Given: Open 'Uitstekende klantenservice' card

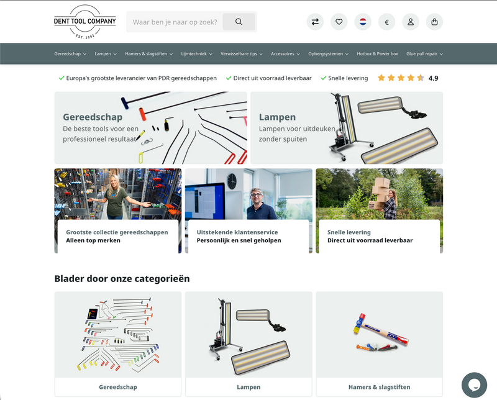Looking at the screenshot, I should point(248,211).
